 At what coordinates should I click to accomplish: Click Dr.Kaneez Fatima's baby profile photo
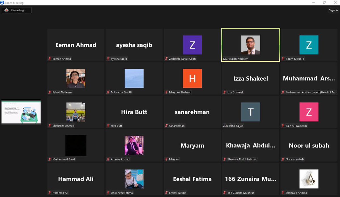134,179
